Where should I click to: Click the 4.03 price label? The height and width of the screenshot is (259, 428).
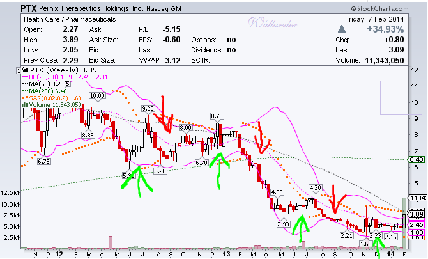(x=277, y=192)
